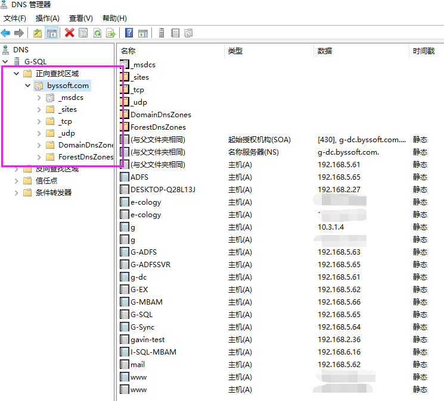Image resolution: width=444 pixels, height=401 pixels.
Task: Click the Export list toolbar icon
Action: tap(111, 33)
